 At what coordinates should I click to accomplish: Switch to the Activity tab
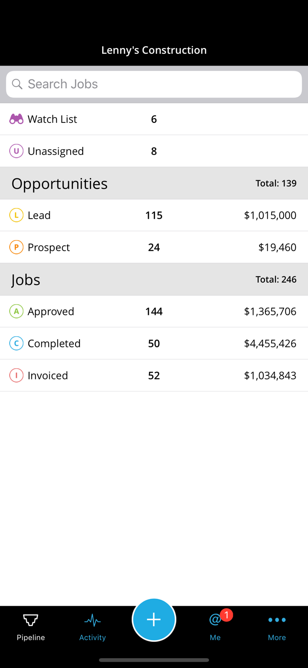point(92,626)
